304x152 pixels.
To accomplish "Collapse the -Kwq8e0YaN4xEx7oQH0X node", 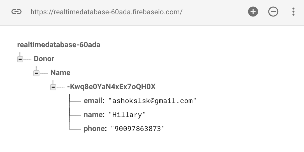I will pos(53,87).
